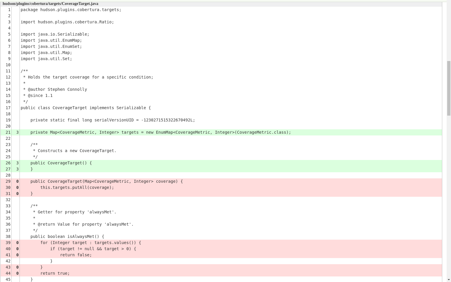Click the green public CoverageTarget() constructor line
Screen dimensions: 451x282
click(61, 163)
